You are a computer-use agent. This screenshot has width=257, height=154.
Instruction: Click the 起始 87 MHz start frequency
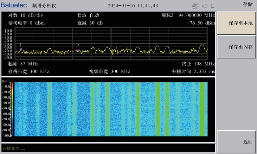(23, 64)
